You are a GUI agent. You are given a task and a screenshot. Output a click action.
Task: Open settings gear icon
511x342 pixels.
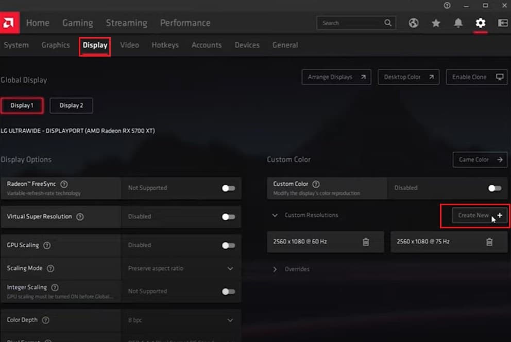click(x=481, y=23)
